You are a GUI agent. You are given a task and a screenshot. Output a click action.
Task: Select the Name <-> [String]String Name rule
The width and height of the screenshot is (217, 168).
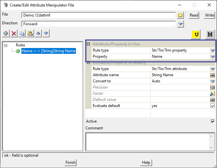(x=49, y=51)
